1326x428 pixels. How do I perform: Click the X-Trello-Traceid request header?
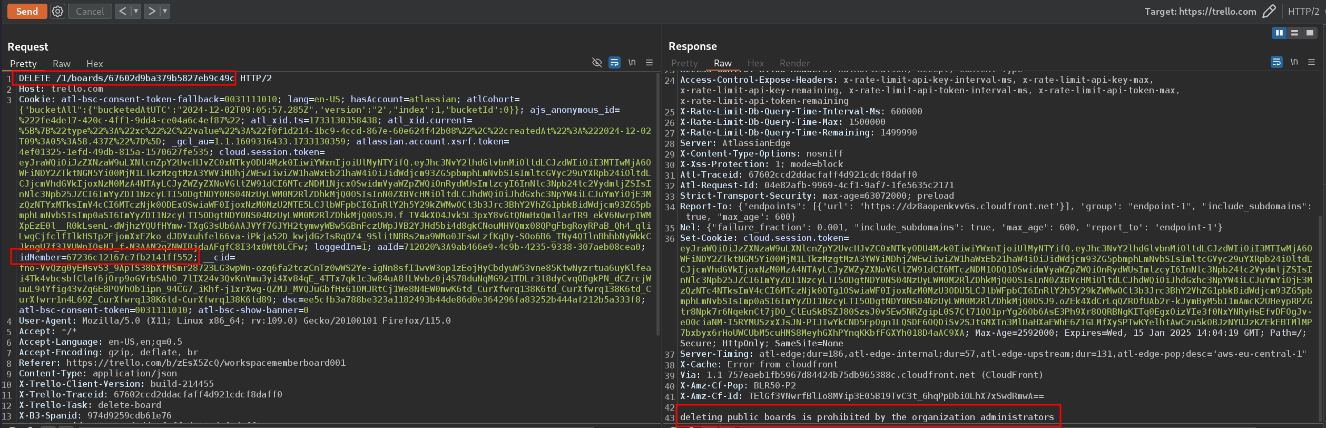pyautogui.click(x=151, y=394)
